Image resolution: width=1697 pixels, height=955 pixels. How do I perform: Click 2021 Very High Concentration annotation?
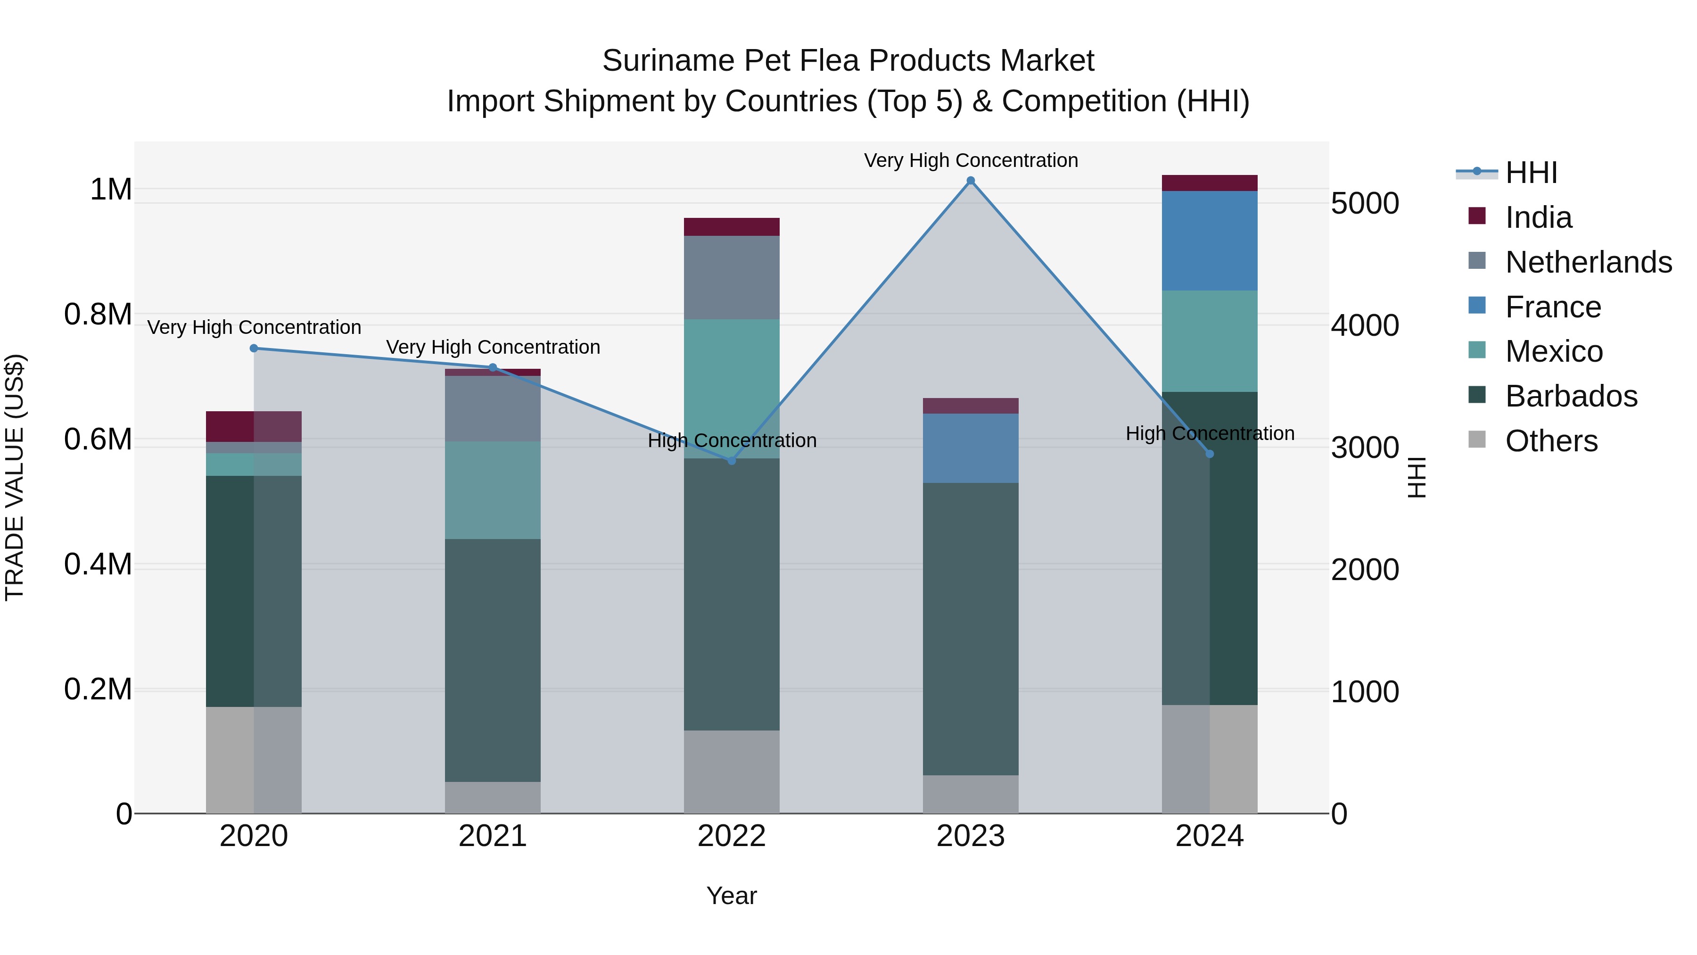pos(493,347)
